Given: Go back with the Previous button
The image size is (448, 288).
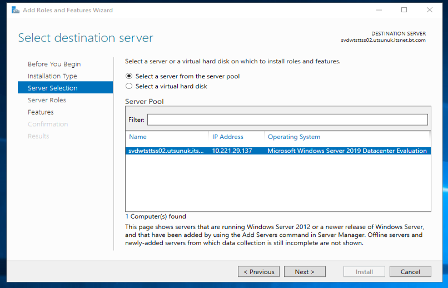Looking at the screenshot, I should coord(258,272).
